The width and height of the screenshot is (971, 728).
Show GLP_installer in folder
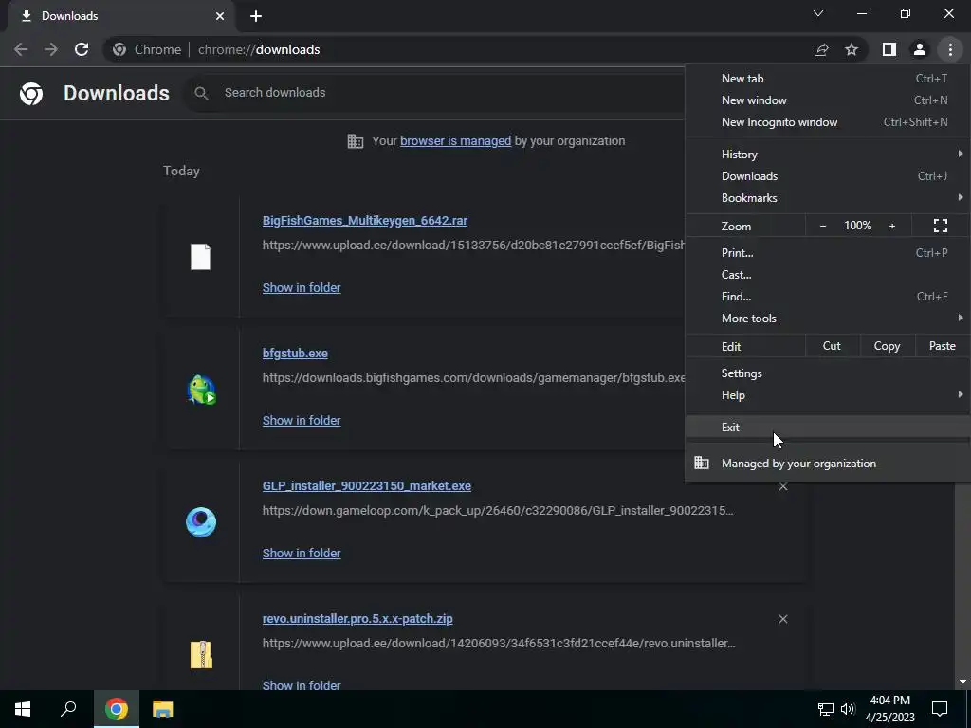click(302, 553)
